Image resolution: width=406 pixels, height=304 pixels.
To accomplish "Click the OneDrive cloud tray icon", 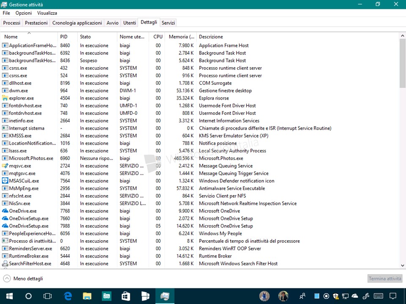I will (355, 296).
